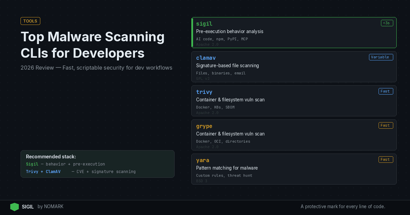This screenshot has height=215, width=410.
Task: Select the Fast badge on yara
Action: 386,159
